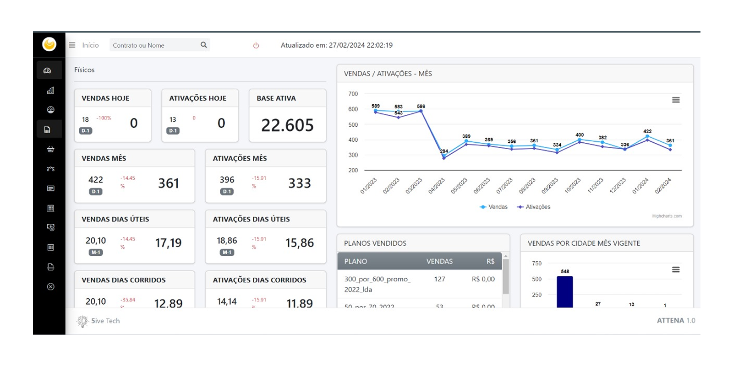Open the 5ive Tech footer link
This screenshot has width=733, height=366.
tap(105, 321)
